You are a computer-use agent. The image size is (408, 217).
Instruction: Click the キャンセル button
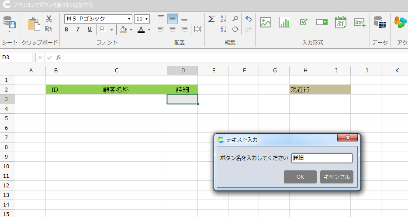(x=336, y=176)
